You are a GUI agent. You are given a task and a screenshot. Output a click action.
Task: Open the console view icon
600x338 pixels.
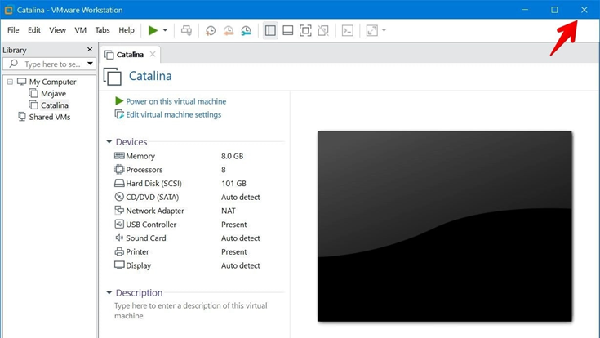[348, 30]
